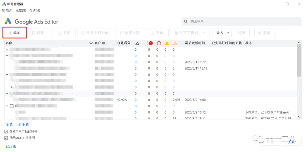Click 下载成功，已下载 0 个广告系列 status
Screen dimensions: 306x152
coord(267,112)
